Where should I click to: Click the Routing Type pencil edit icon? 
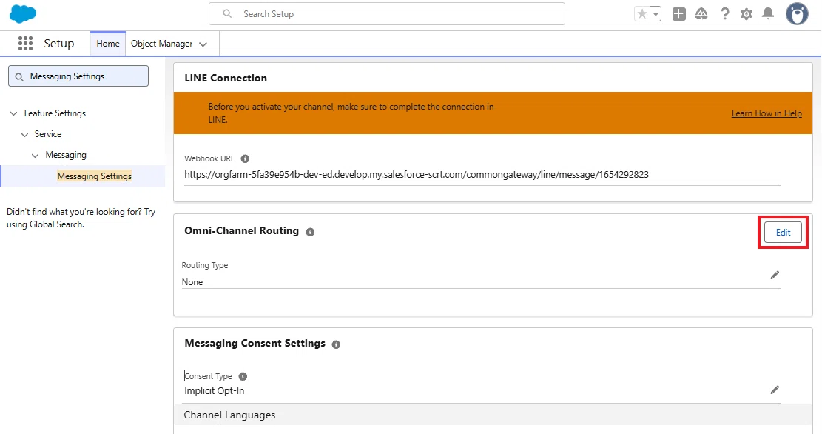point(775,275)
